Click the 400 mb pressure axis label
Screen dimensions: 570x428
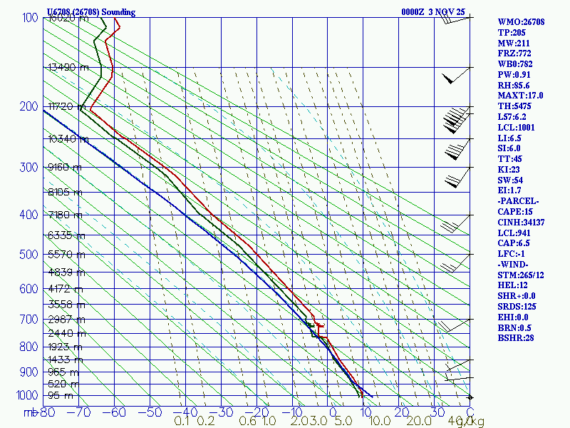(28, 215)
